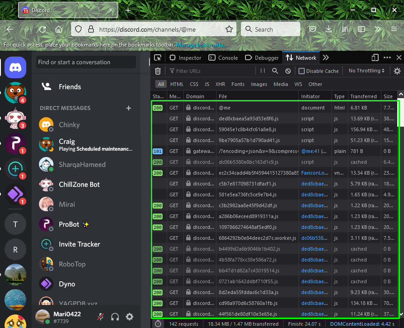Open the @me:41 initiator link
Image resolution: width=404 pixels, height=328 pixels.
310,151
